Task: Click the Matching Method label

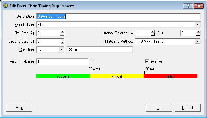Action: pos(119,41)
